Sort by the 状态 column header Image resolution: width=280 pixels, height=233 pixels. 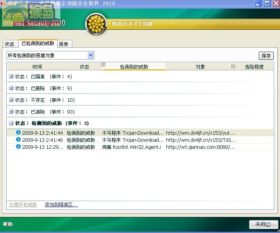tap(84, 67)
